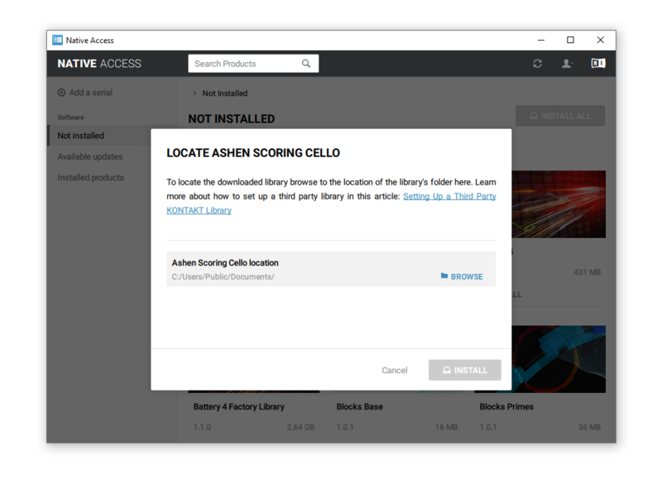The height and width of the screenshot is (489, 662).
Task: Click the blue folder Browse icon
Action: (x=444, y=276)
